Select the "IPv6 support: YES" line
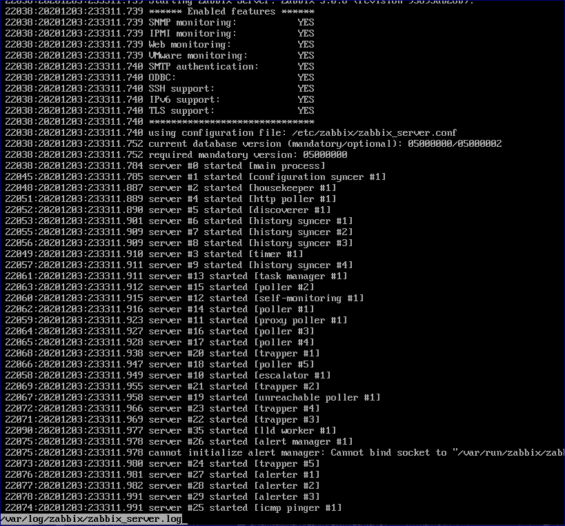 pos(159,100)
